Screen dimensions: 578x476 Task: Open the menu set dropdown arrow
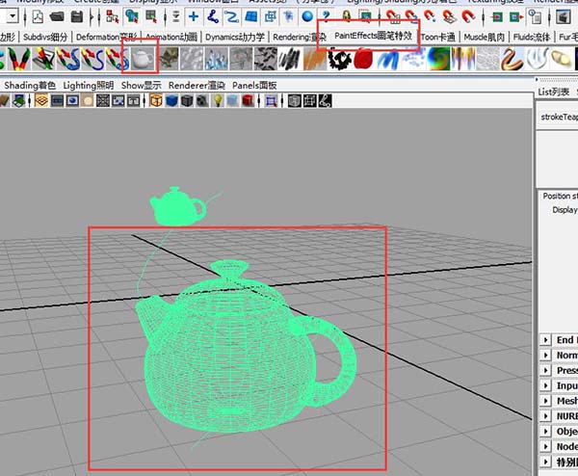[x=13, y=15]
